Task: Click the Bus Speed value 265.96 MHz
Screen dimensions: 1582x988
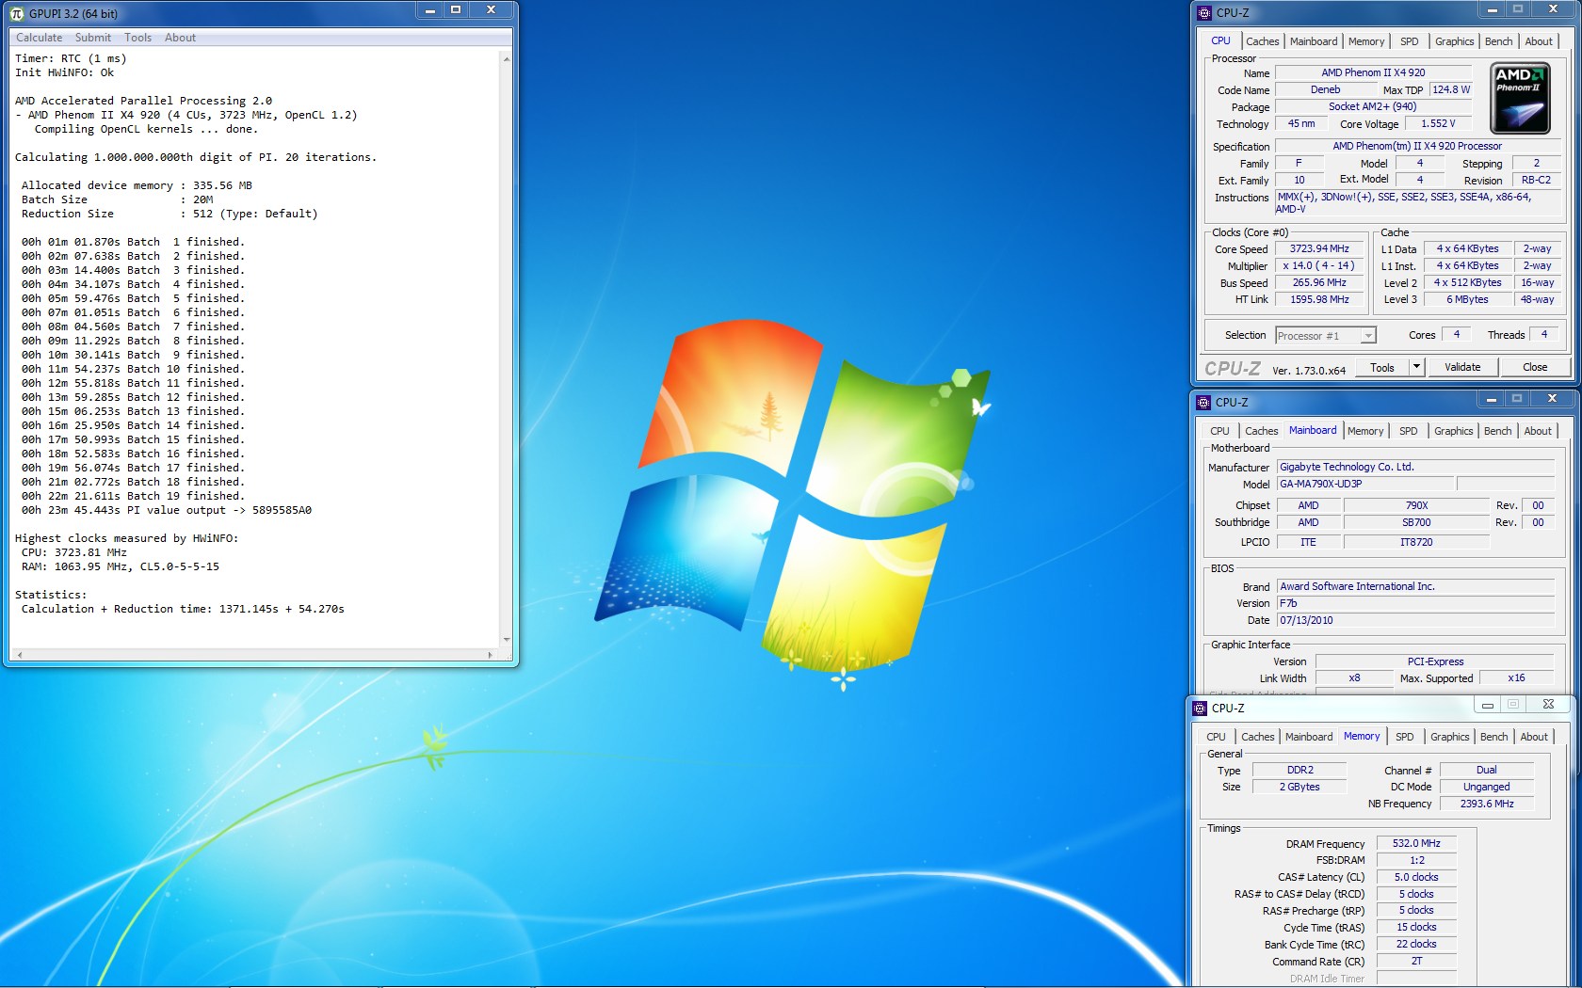Action: 1319,283
